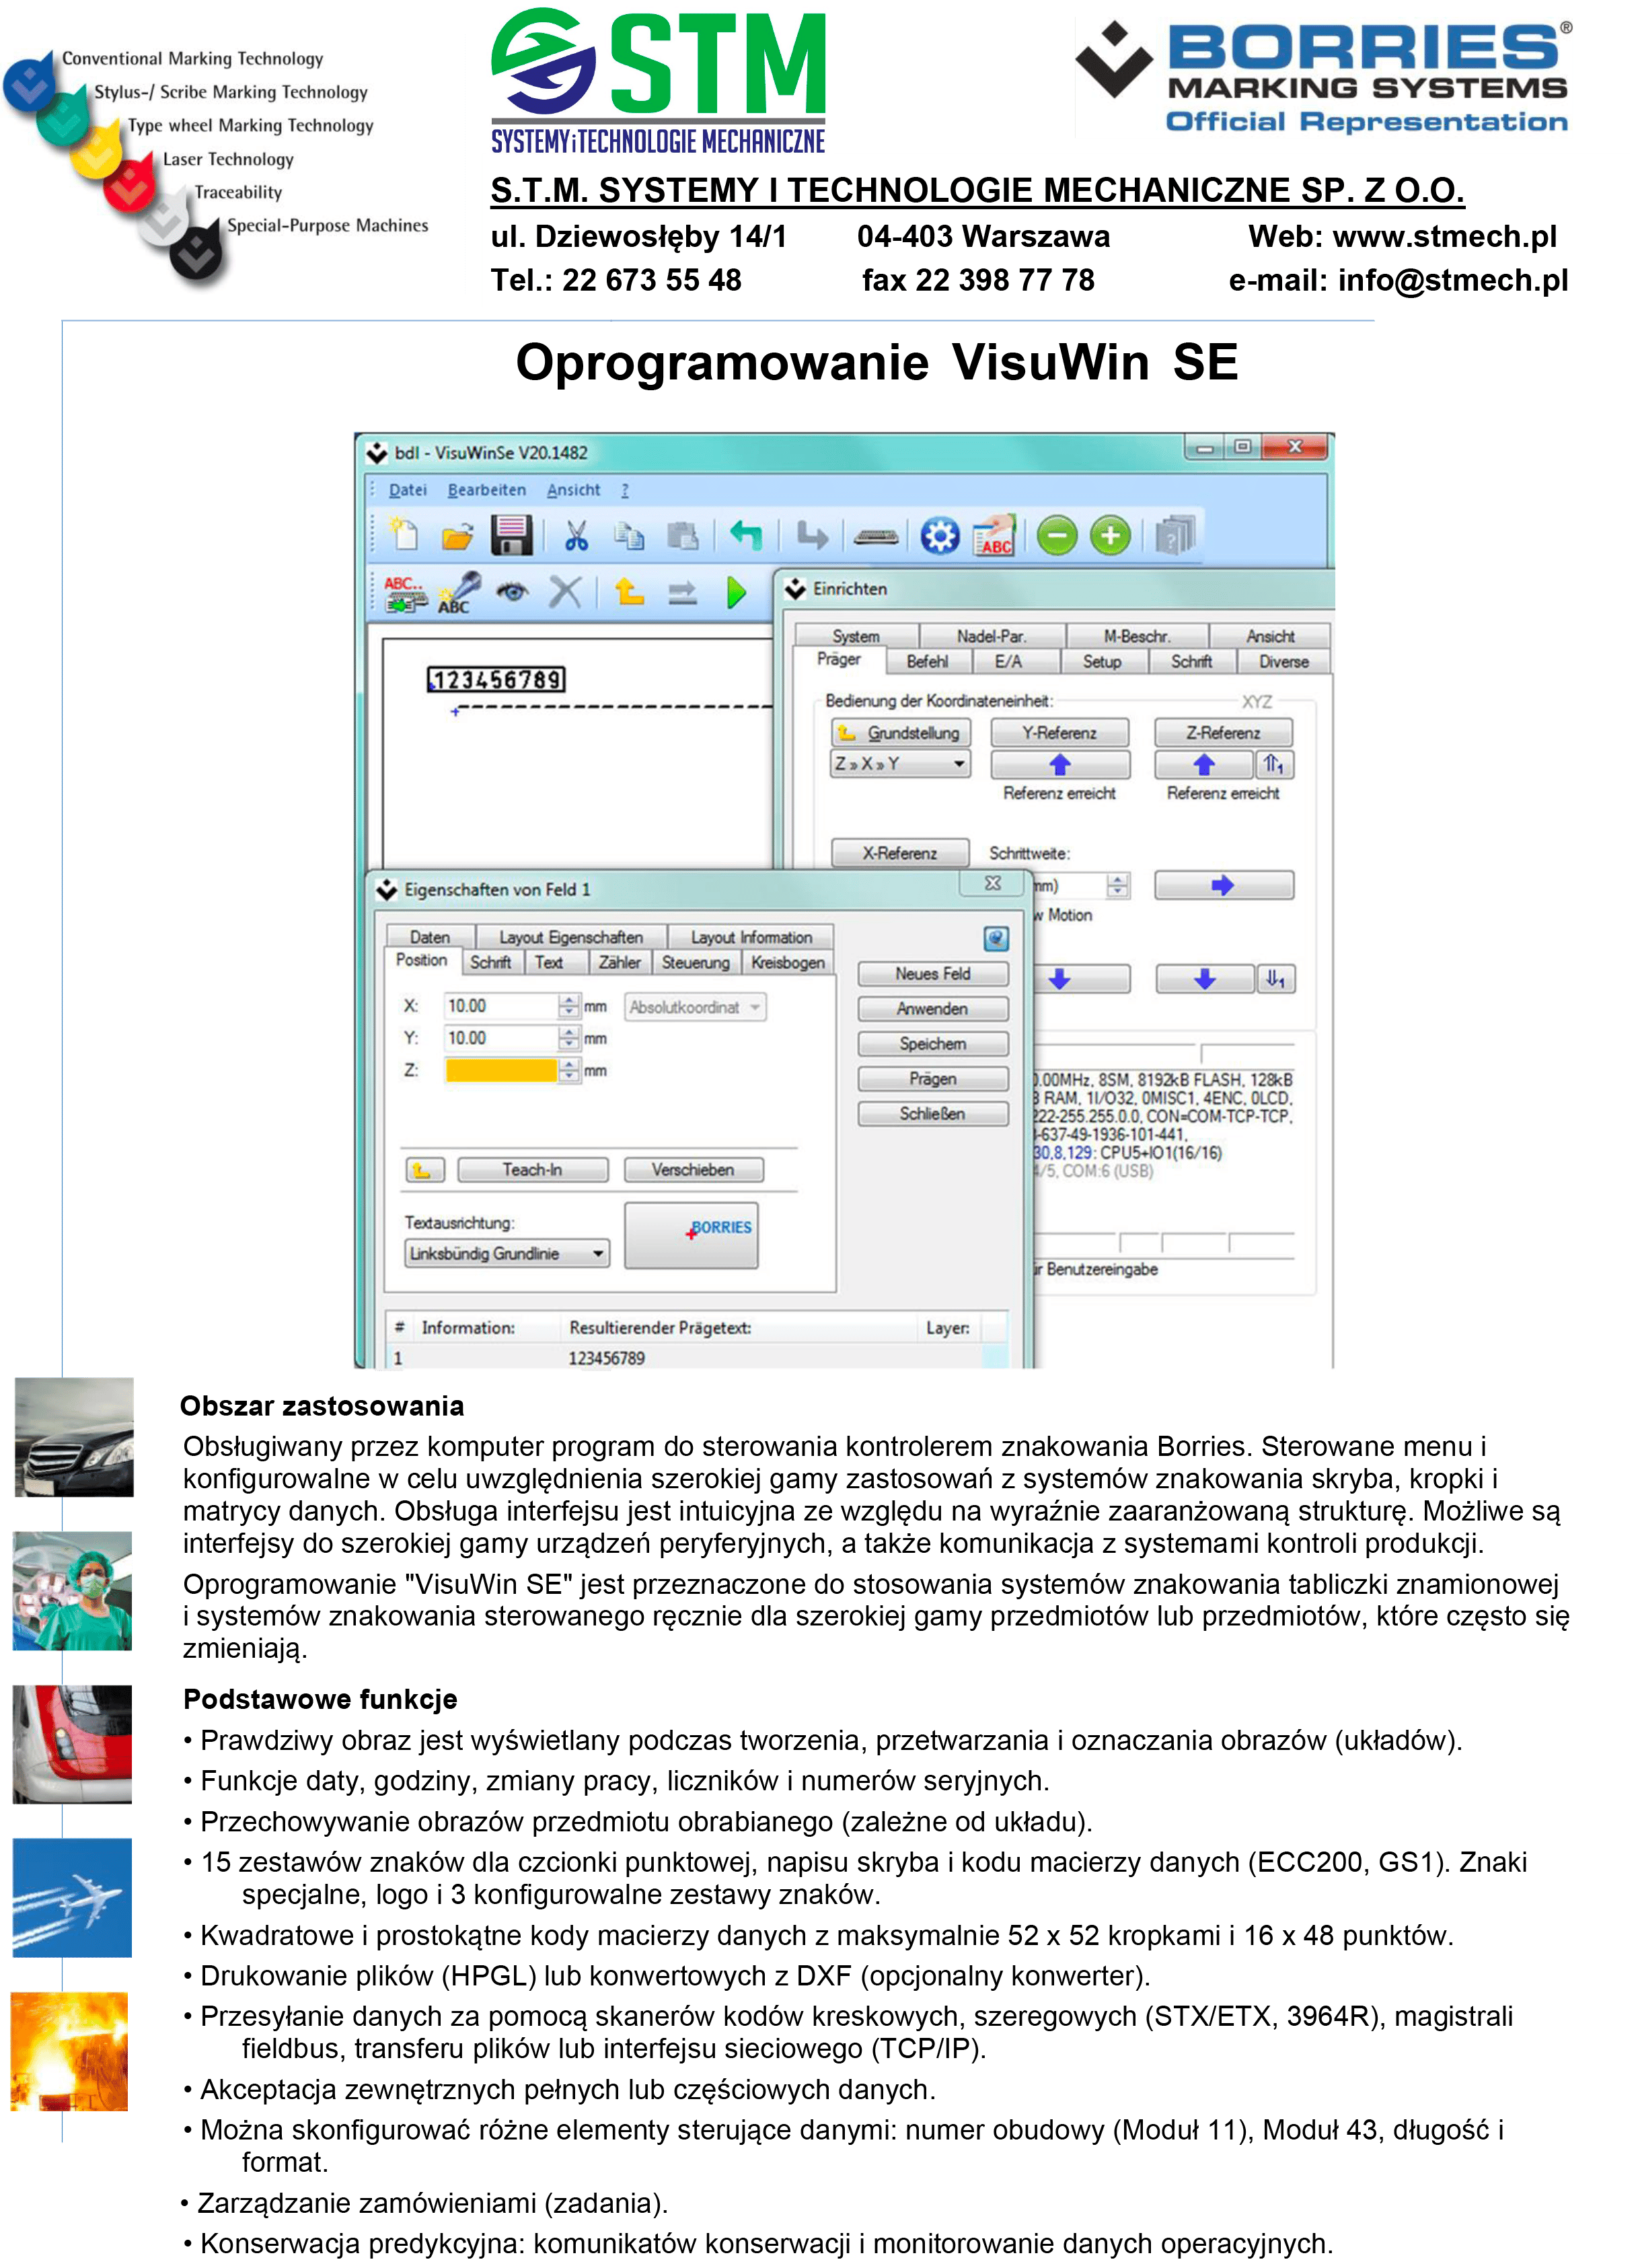Click the Prägen button
This screenshot has width=1638, height=2268.
click(x=932, y=1078)
